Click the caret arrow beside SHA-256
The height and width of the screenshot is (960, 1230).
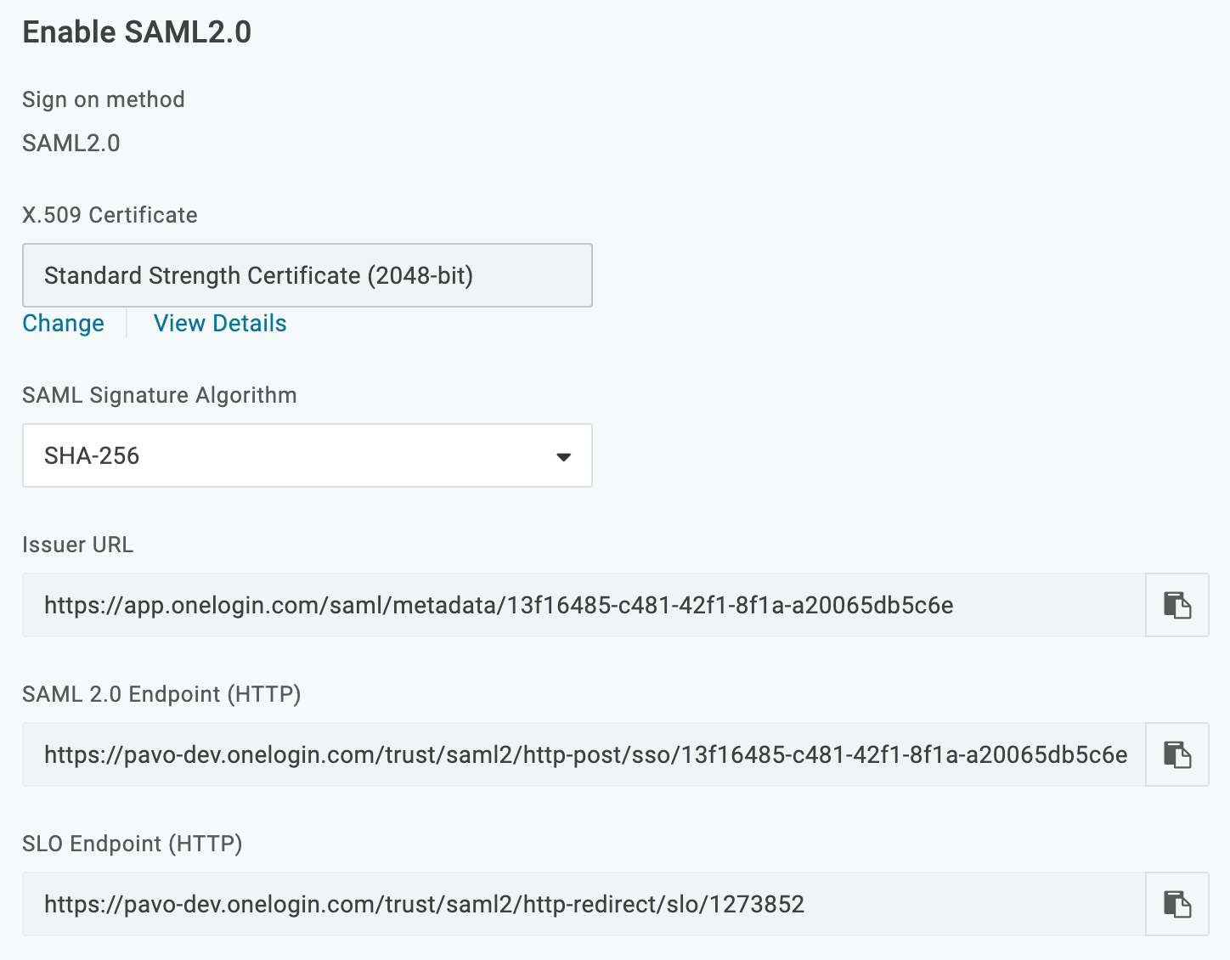tap(563, 457)
